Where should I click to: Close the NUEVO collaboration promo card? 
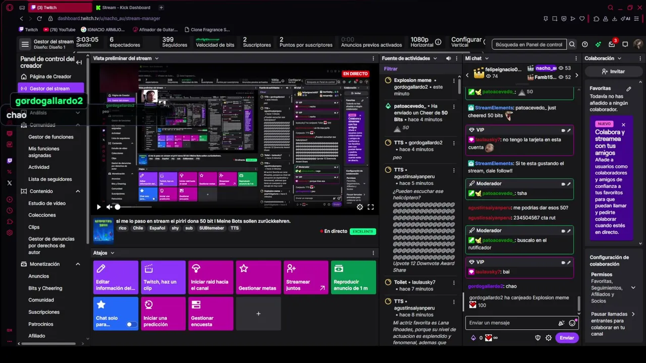(623, 125)
